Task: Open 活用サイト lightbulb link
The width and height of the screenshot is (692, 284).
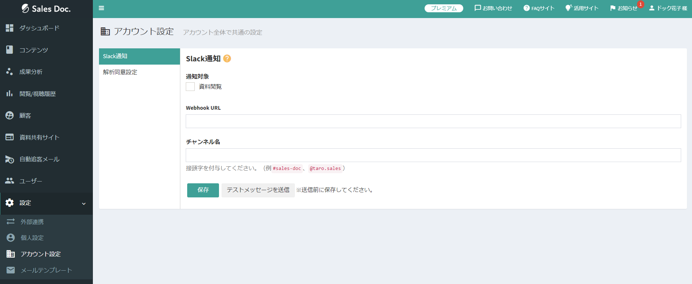Action: [x=582, y=8]
